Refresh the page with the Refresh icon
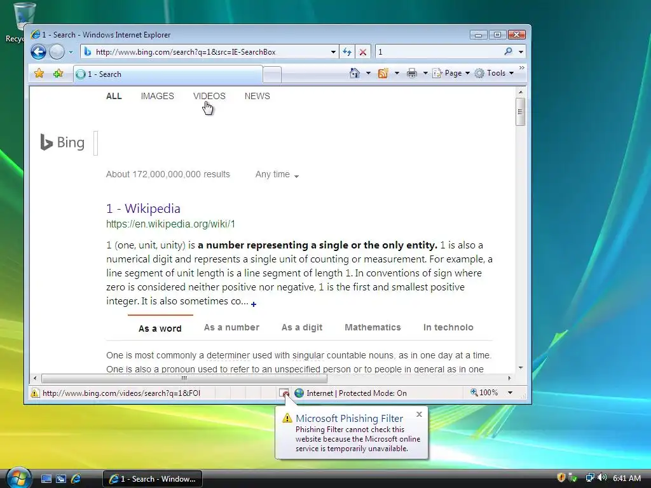The image size is (651, 488). click(x=347, y=52)
